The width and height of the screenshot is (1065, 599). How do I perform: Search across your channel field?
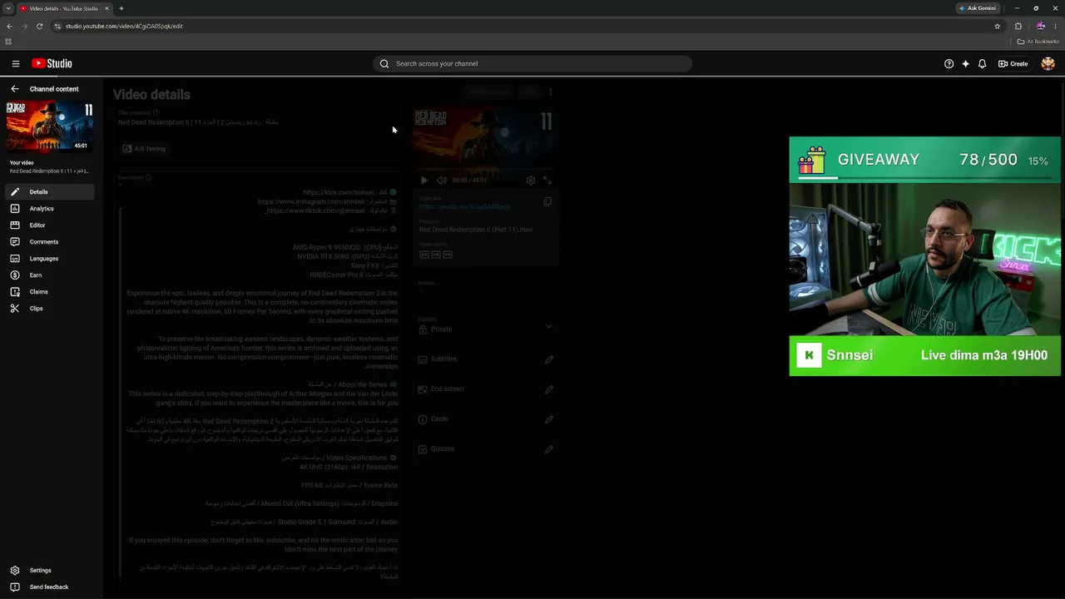pos(532,63)
